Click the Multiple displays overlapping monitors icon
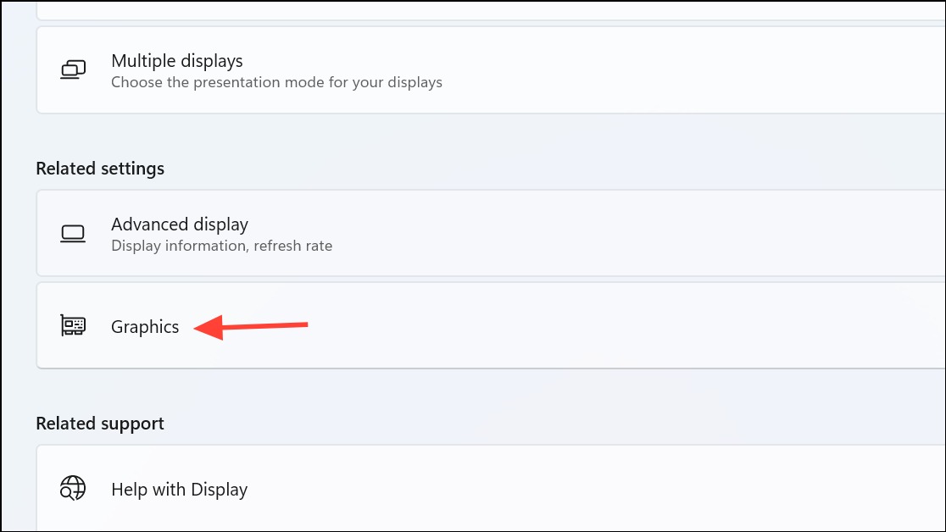This screenshot has height=532, width=946. pyautogui.click(x=73, y=69)
